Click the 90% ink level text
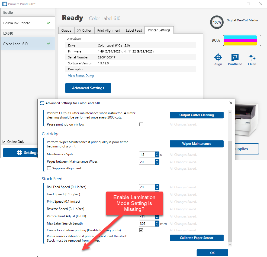This screenshot has width=267, height=257. 216,40
